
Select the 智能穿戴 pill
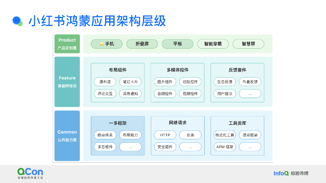point(213,44)
